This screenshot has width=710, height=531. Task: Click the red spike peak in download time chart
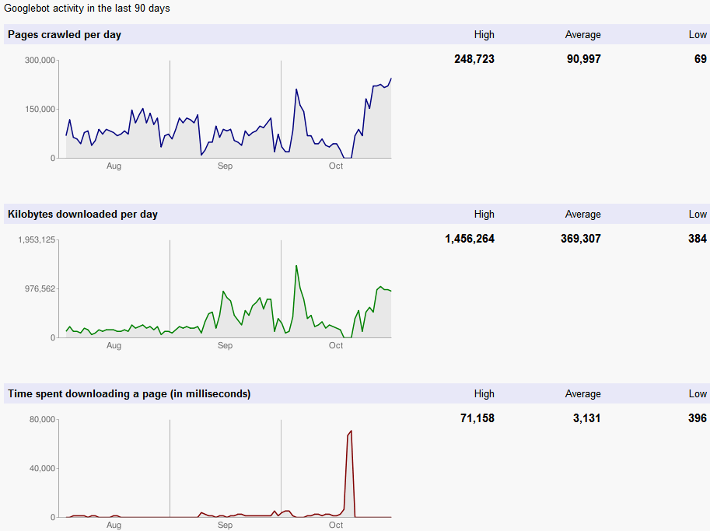click(x=352, y=431)
